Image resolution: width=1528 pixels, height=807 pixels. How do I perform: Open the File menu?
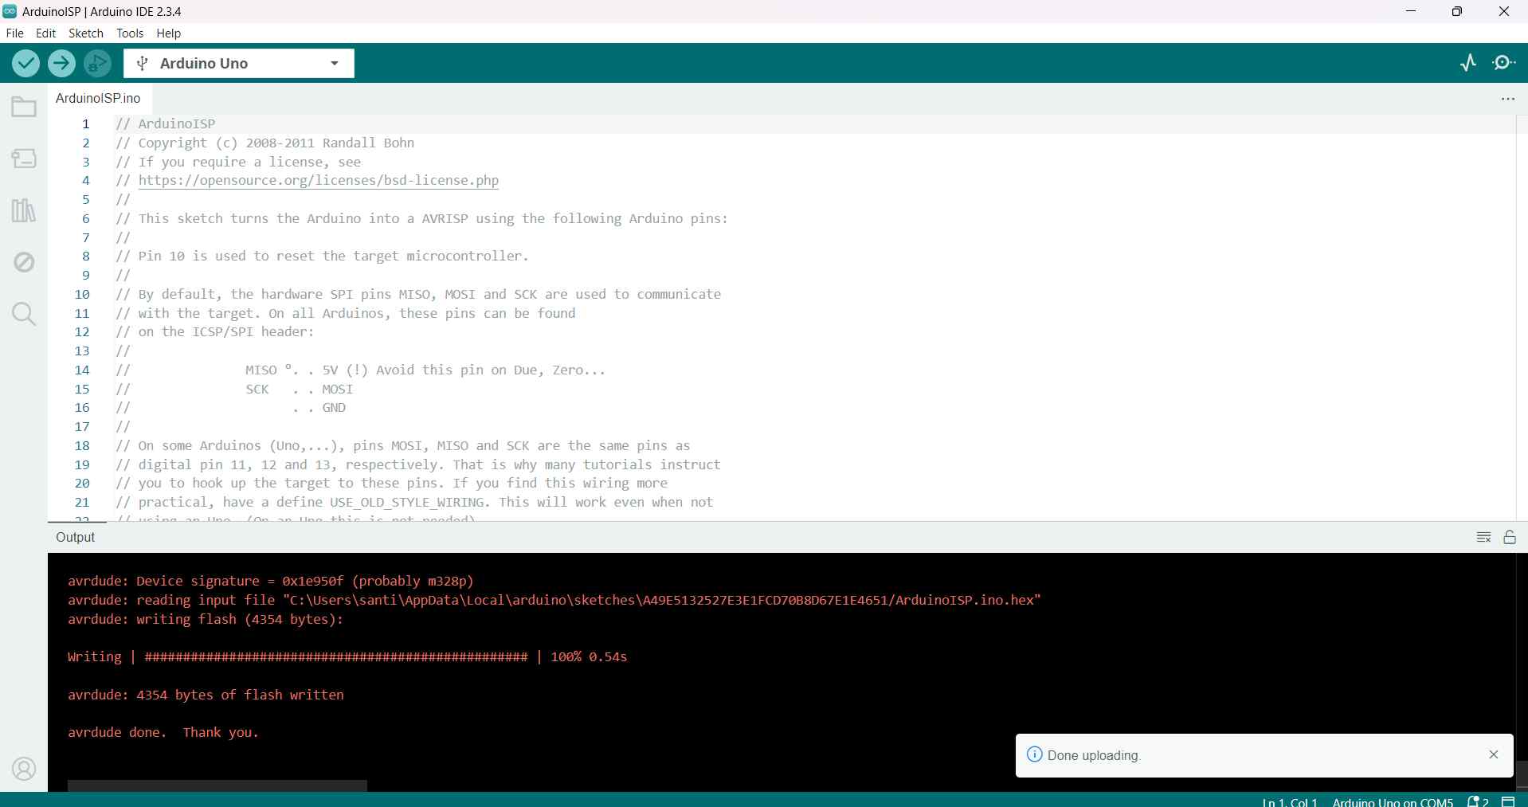(x=14, y=33)
